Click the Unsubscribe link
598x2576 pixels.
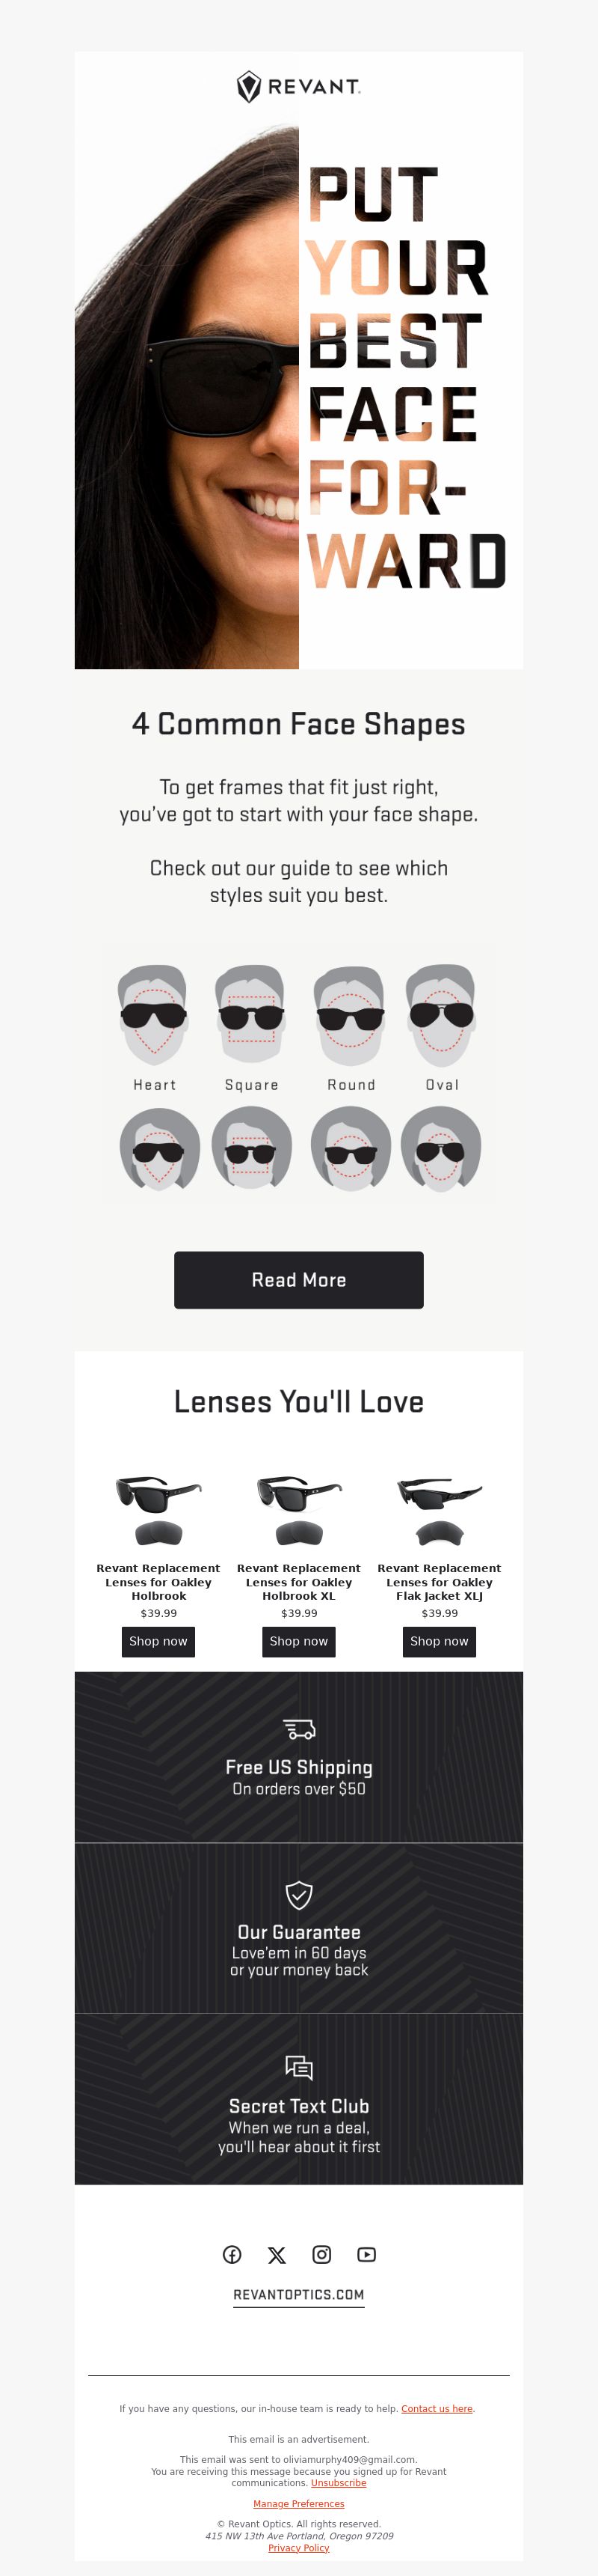[339, 2483]
